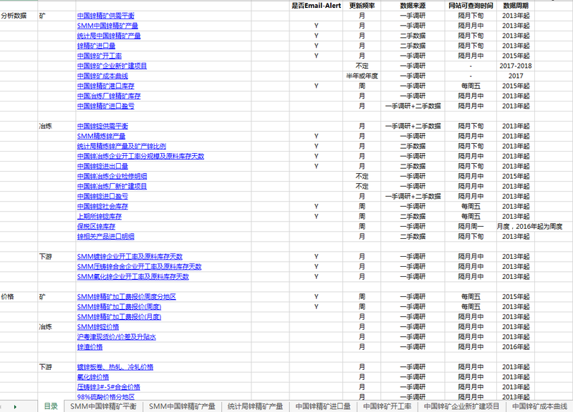Switch to 中国锌矿企业新扩建项目 sheet tab
Viewport: 573px width, 412px height.
click(461, 406)
